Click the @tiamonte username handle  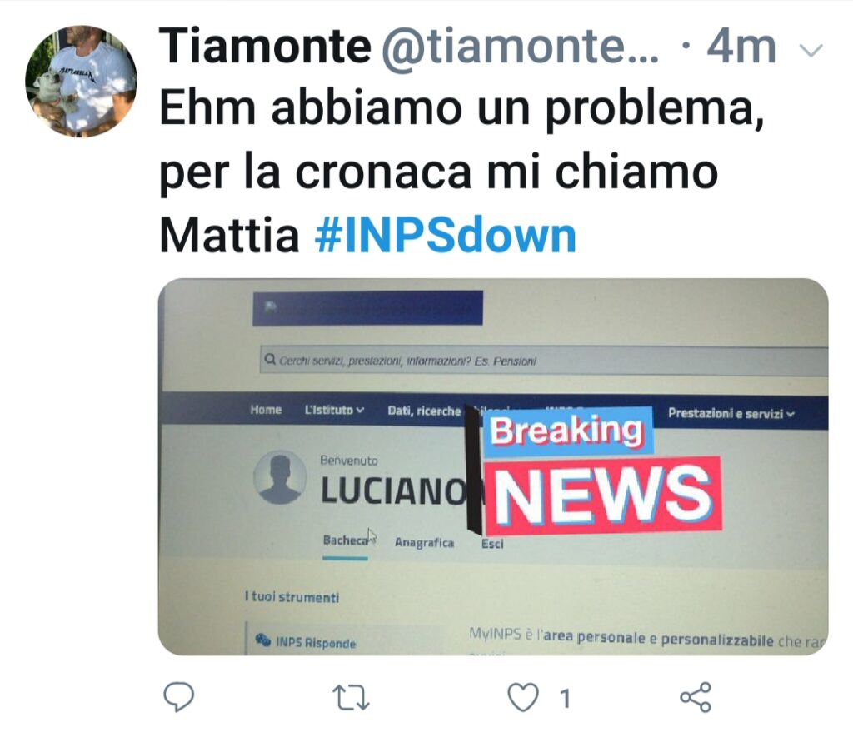(520, 47)
